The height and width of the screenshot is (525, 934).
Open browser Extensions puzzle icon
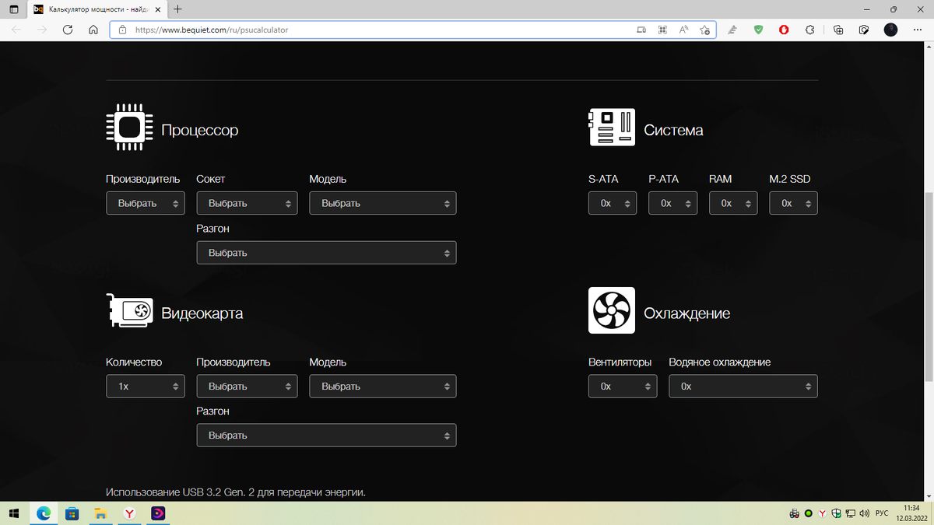(x=810, y=30)
